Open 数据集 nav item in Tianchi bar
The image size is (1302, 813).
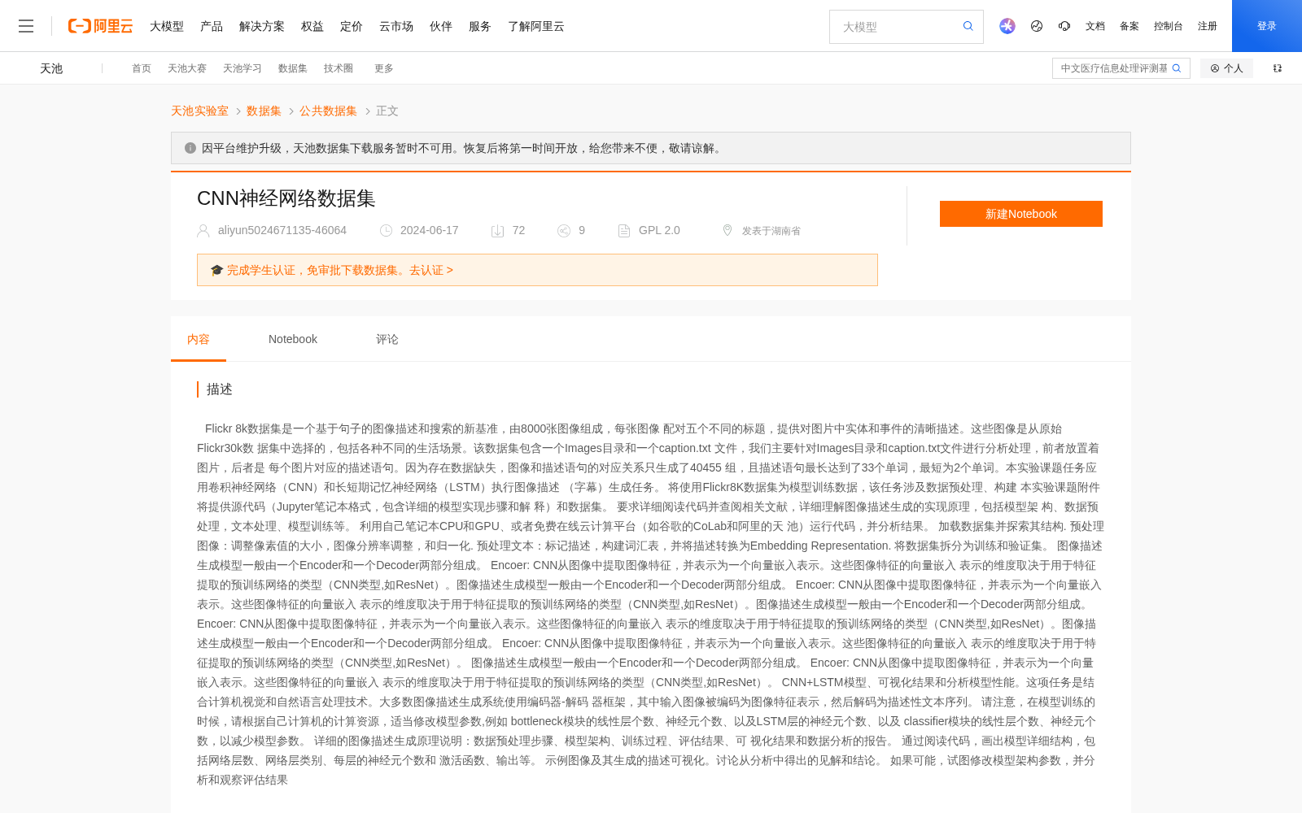293,68
